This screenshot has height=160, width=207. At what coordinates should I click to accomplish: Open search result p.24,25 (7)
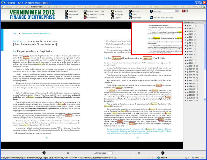[x=191, y=28]
